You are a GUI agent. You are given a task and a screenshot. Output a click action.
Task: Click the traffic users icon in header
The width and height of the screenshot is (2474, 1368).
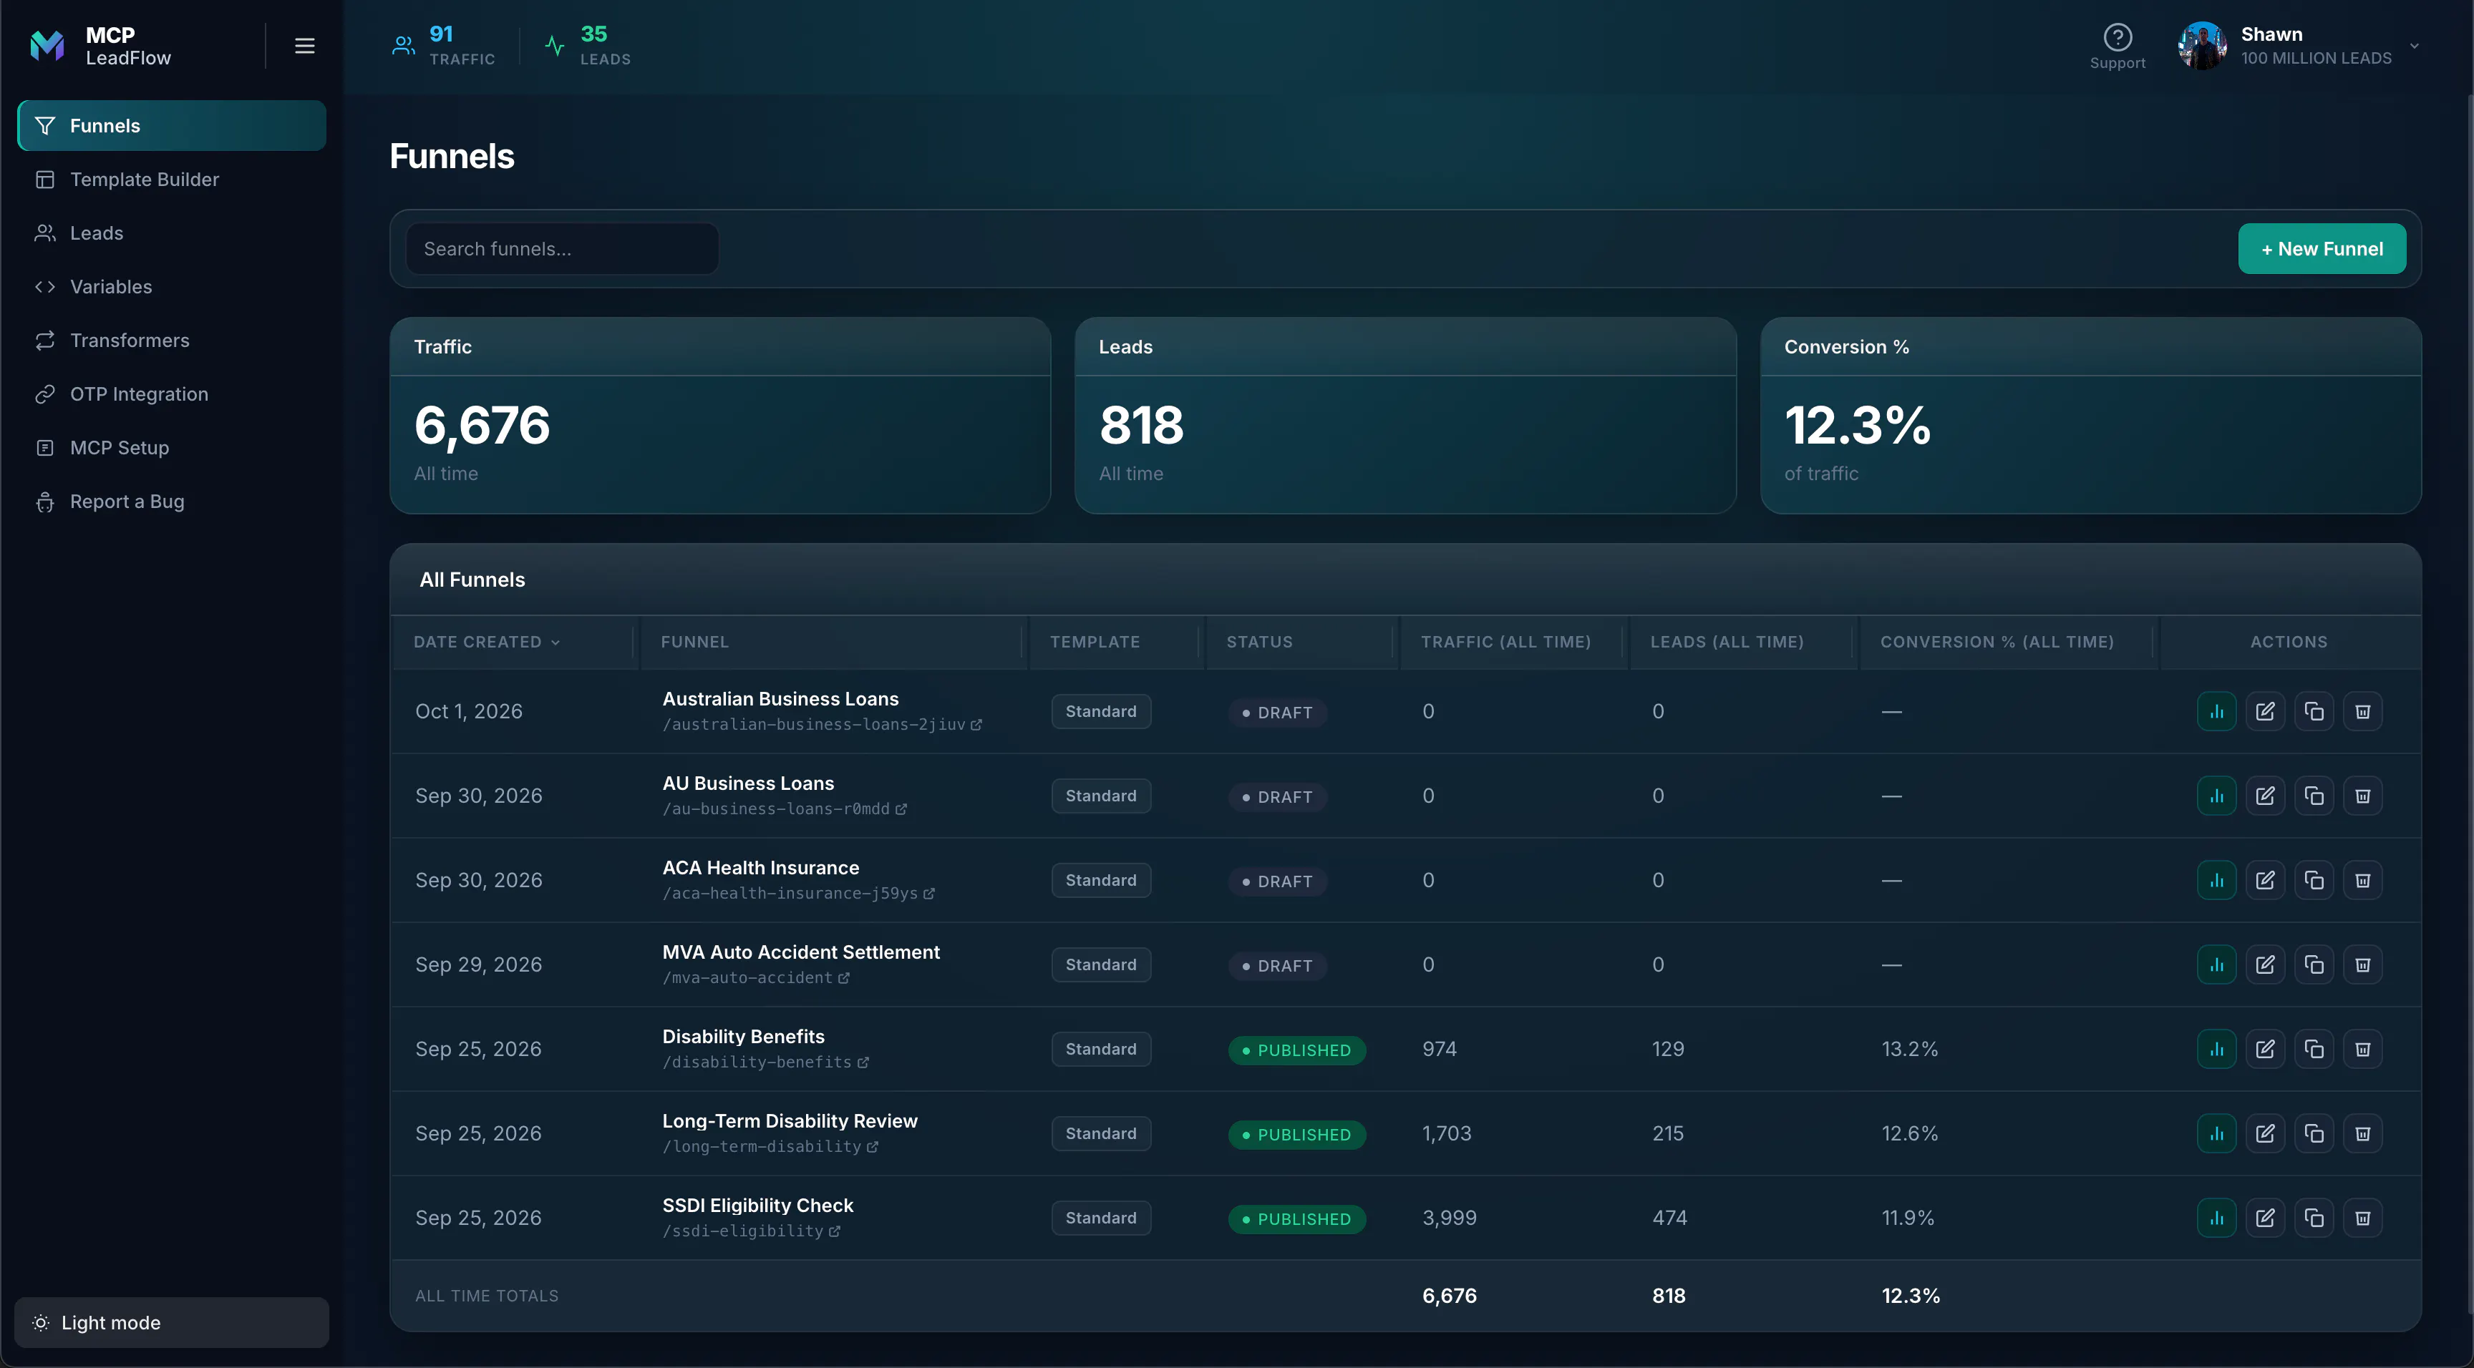coord(403,45)
